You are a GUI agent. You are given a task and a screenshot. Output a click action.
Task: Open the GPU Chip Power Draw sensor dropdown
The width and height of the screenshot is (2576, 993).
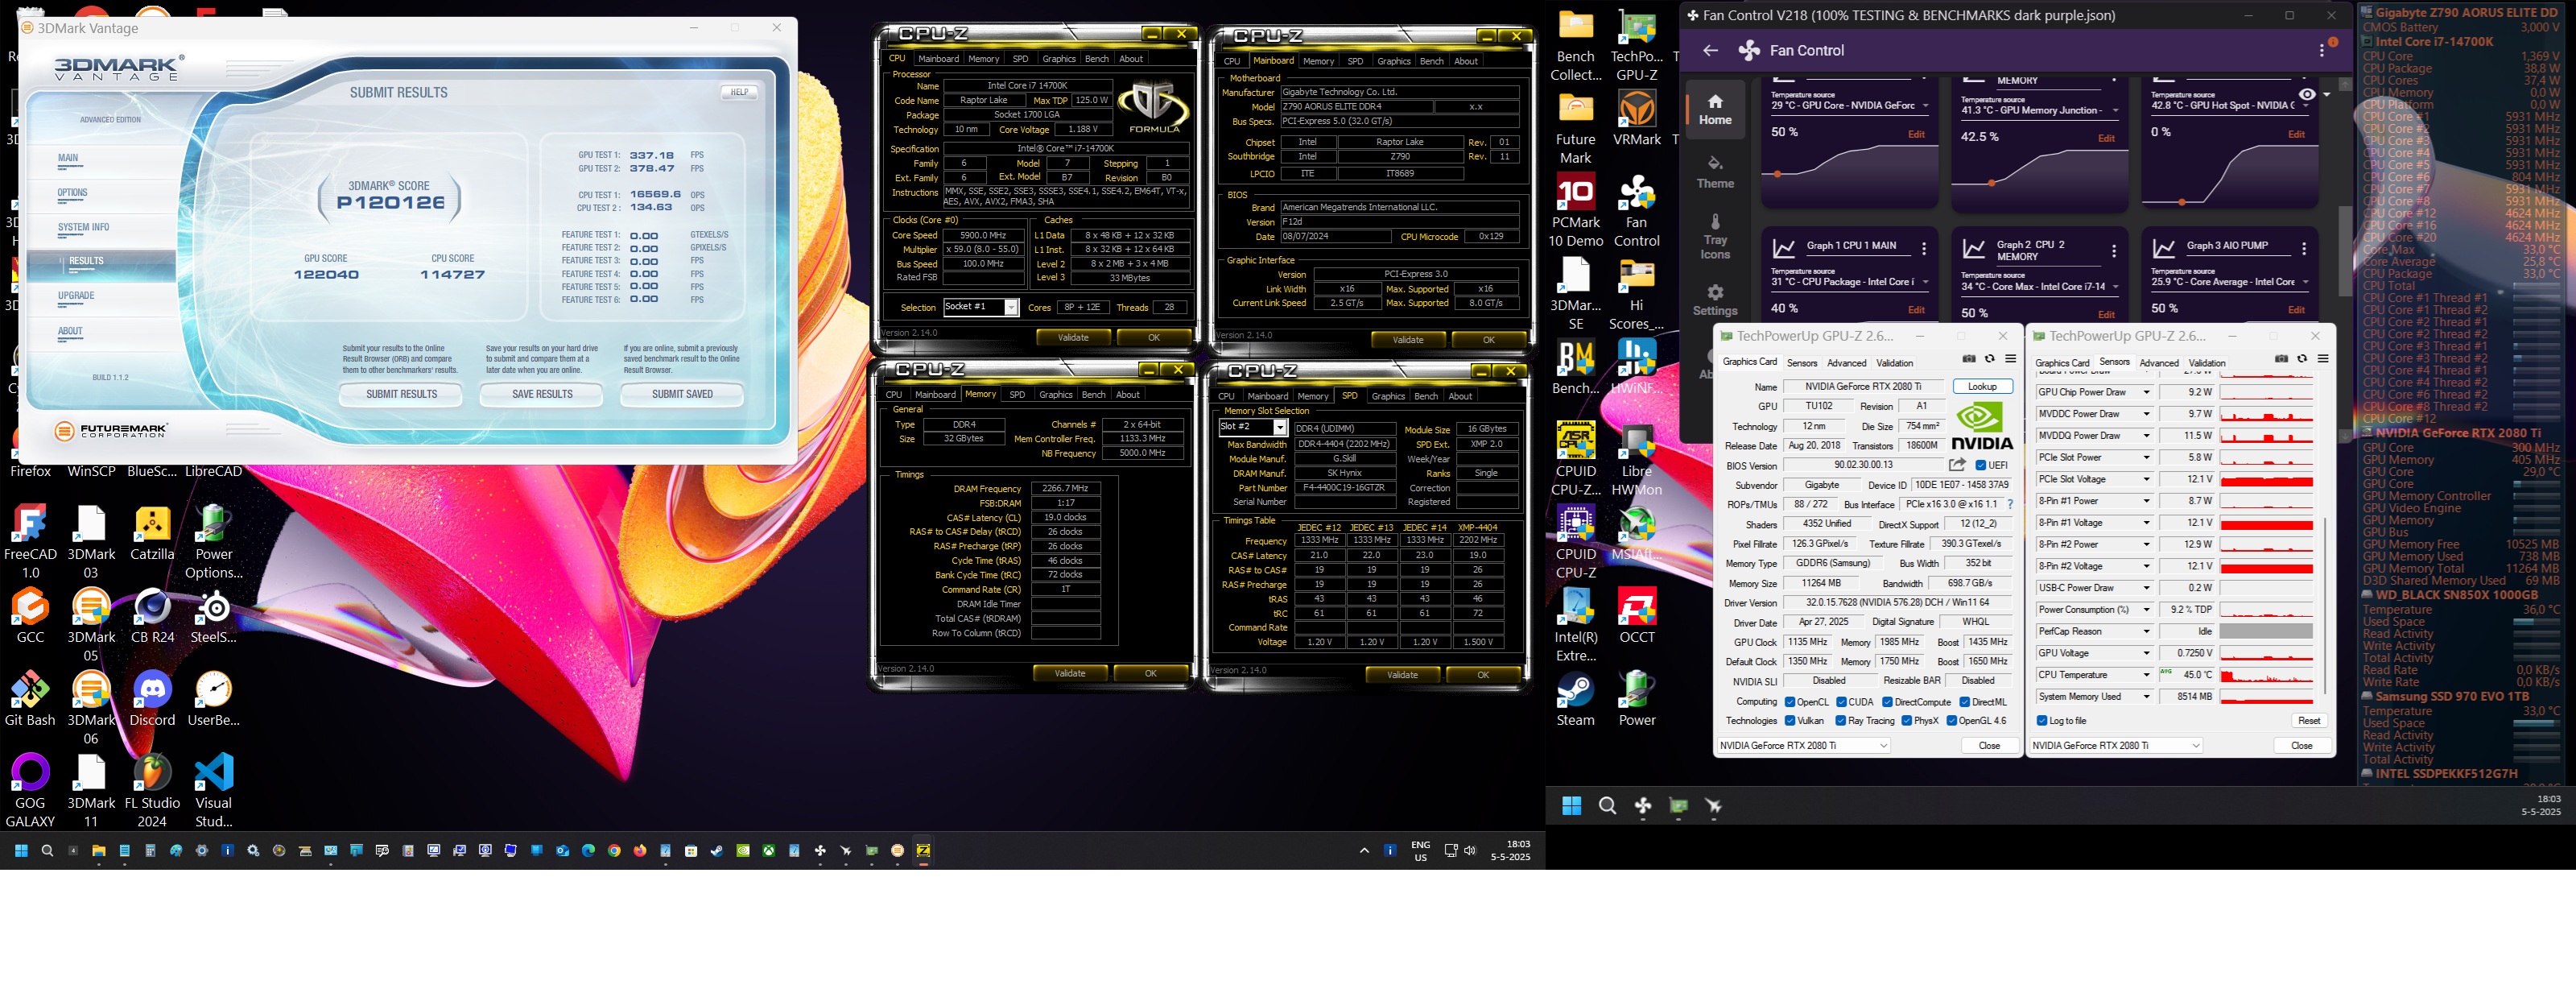pos(2145,393)
